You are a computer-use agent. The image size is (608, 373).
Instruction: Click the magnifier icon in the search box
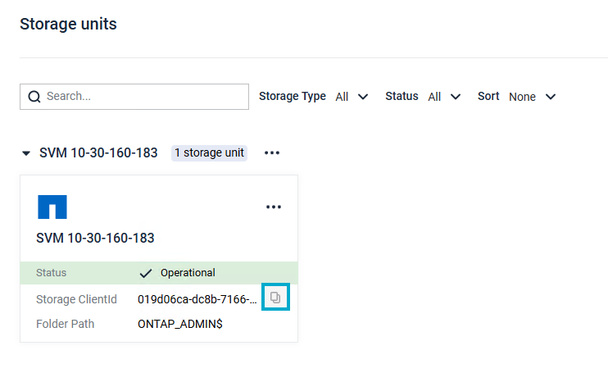click(34, 97)
